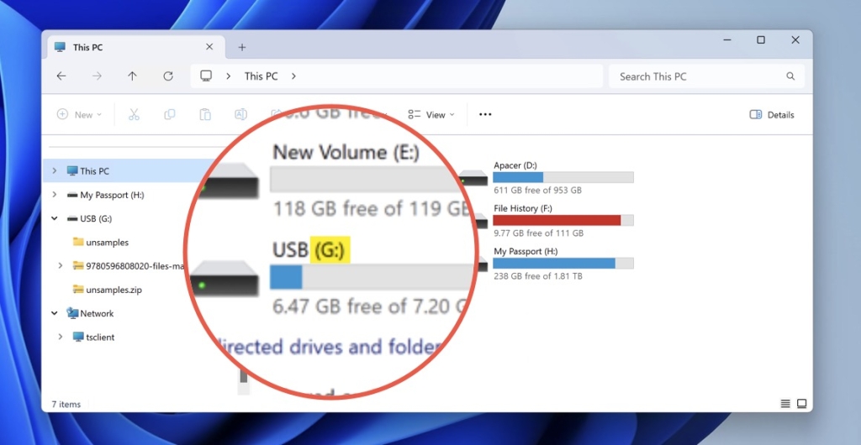Expand the 9780596808020-files folder node

61,266
